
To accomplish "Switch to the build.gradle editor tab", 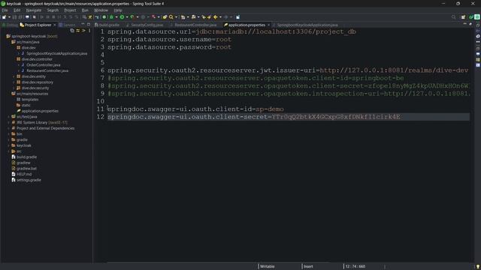I will point(107,25).
